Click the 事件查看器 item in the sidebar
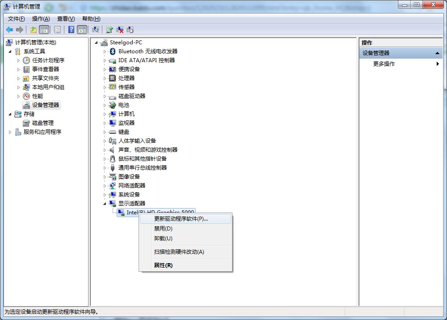The height and width of the screenshot is (320, 447). coord(43,69)
